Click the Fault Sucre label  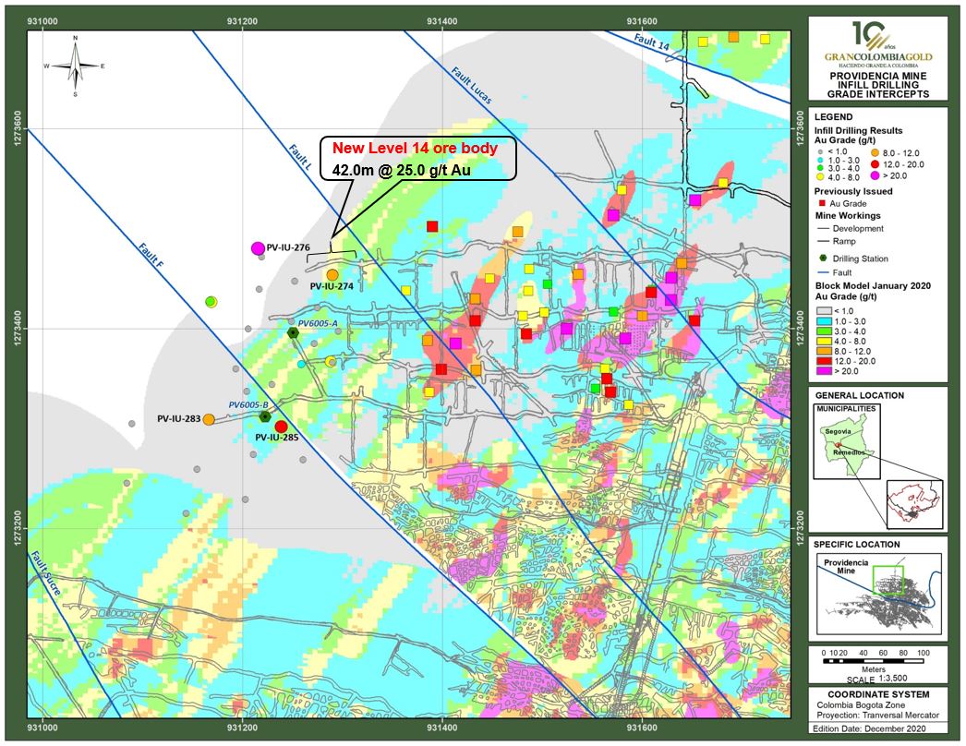[45, 573]
